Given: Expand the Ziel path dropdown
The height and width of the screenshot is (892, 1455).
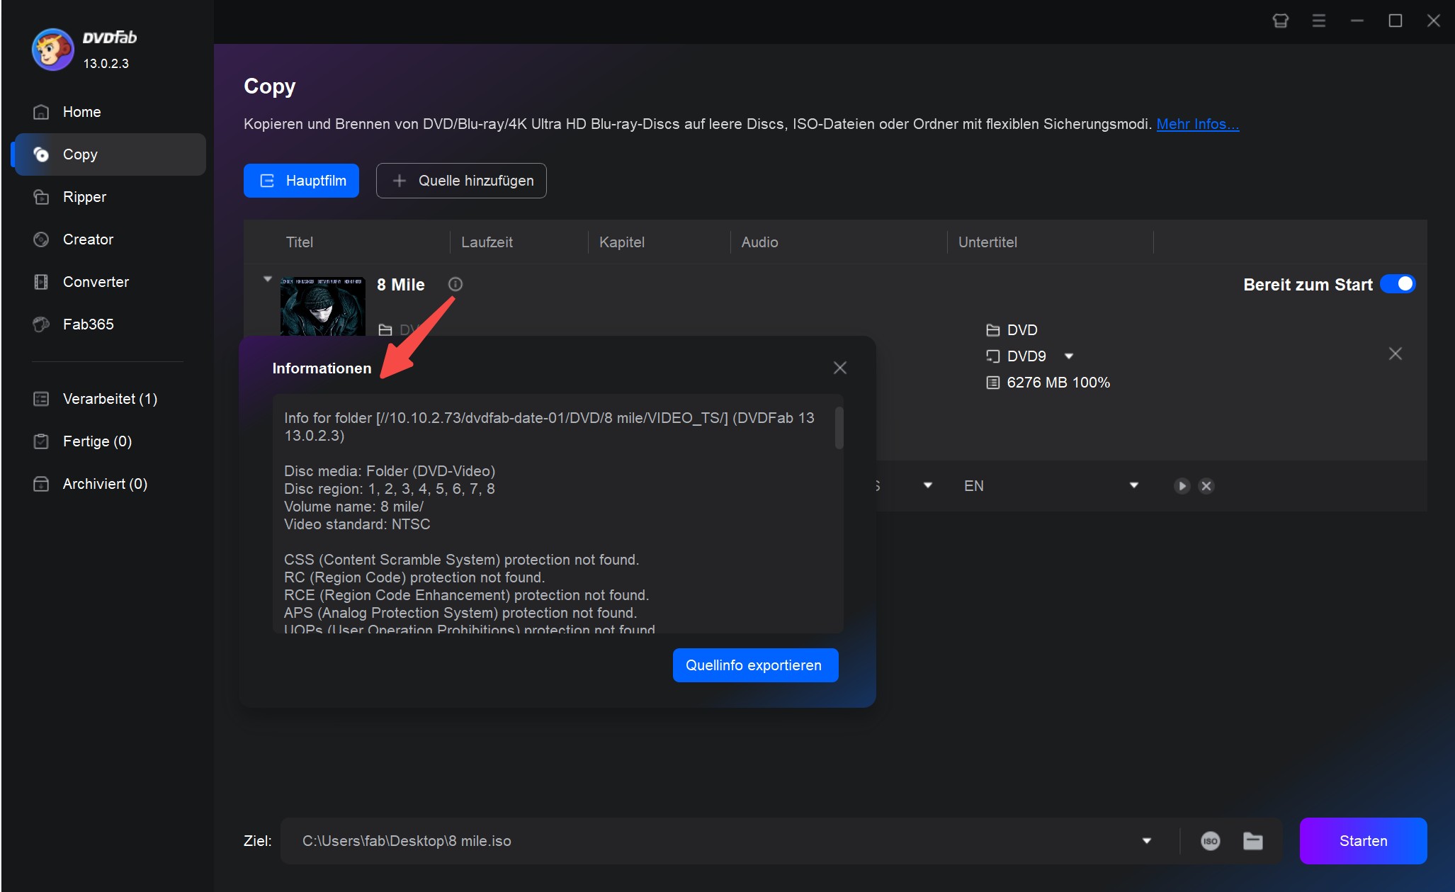Looking at the screenshot, I should point(1147,841).
